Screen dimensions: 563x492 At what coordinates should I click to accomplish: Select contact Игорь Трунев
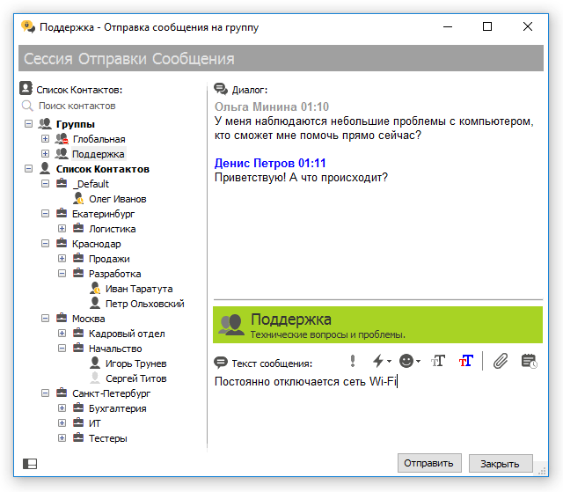pos(136,363)
